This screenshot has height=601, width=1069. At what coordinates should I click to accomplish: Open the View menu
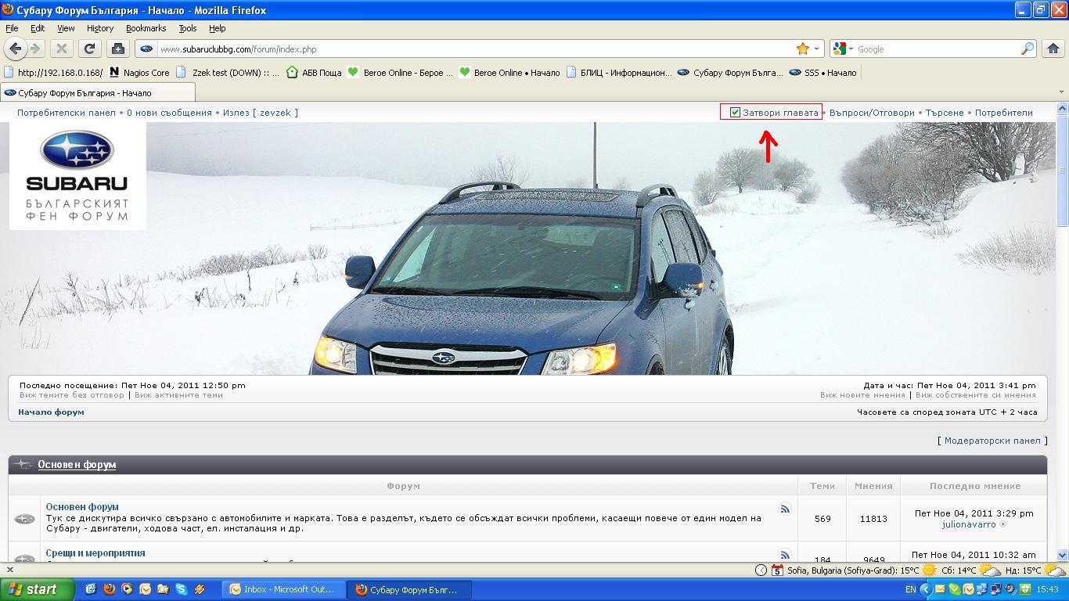[x=66, y=28]
